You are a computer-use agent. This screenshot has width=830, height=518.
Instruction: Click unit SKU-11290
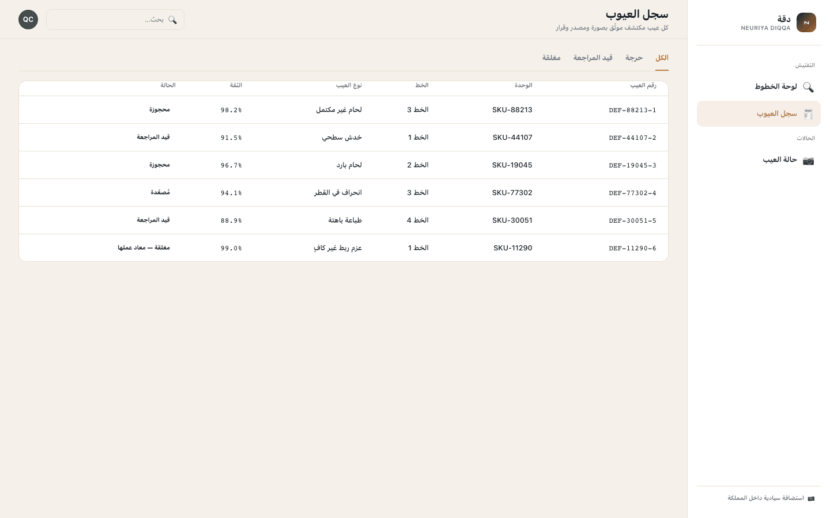pyautogui.click(x=513, y=248)
